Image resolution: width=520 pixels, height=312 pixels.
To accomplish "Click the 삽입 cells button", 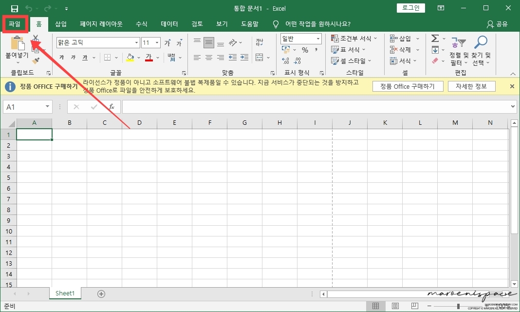I will click(x=400, y=39).
